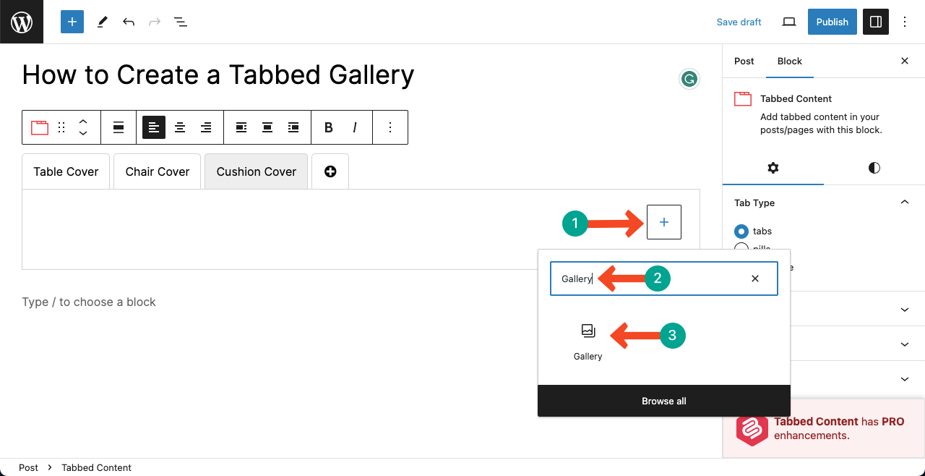The width and height of the screenshot is (925, 476).
Task: Open the move up arrow on the block
Action: [x=82, y=122]
